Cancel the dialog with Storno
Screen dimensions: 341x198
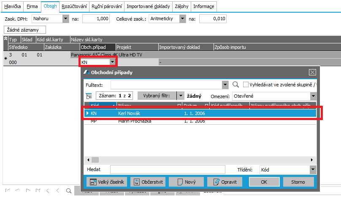pyautogui.click(x=298, y=182)
